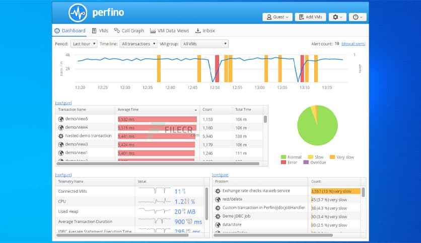Click the red alert bar near 13:10
The image size is (421, 243).
pos(302,68)
